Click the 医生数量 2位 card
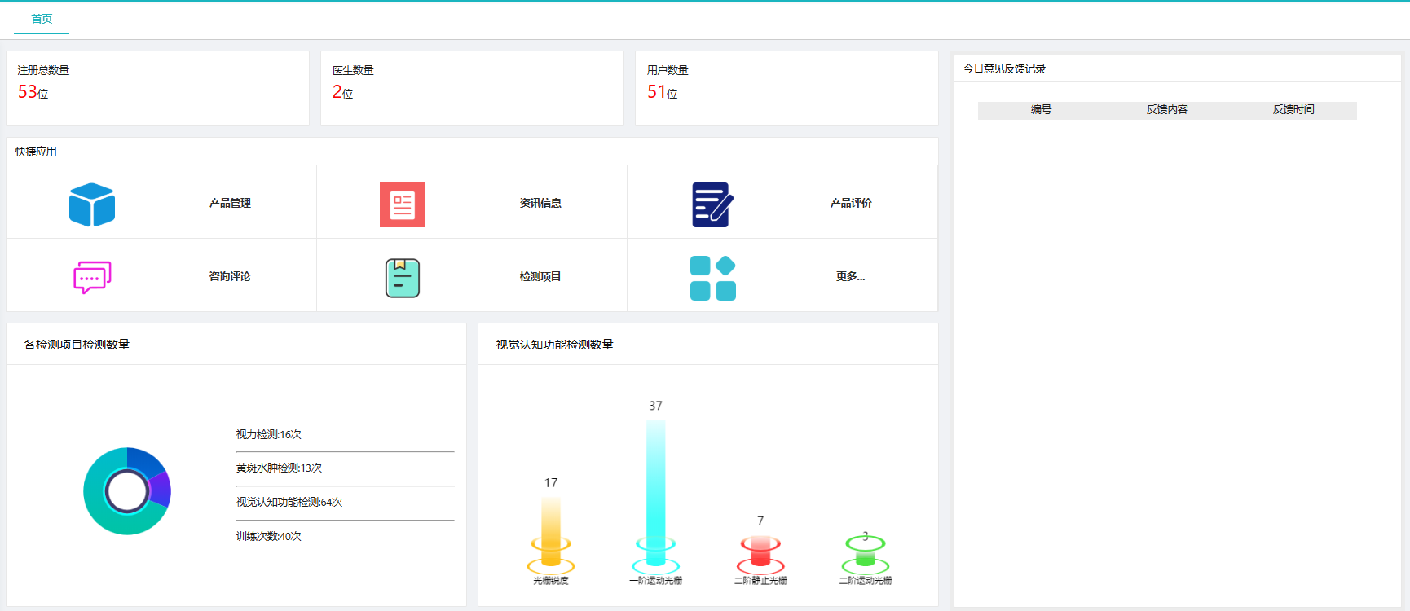This screenshot has height=611, width=1410. 472,88
